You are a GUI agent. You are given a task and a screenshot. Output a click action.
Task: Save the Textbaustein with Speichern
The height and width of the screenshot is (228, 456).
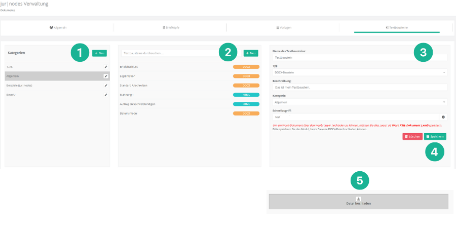click(x=435, y=136)
